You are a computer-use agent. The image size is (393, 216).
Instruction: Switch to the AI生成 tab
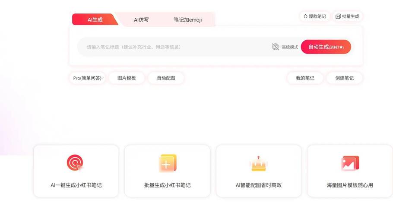95,19
